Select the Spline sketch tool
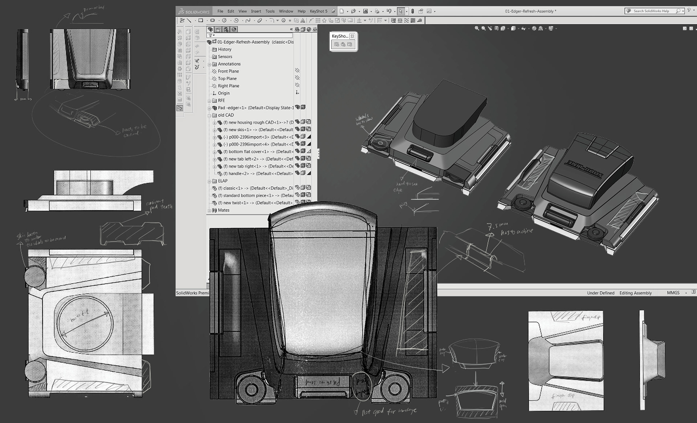This screenshot has width=697, height=423. pos(248,21)
